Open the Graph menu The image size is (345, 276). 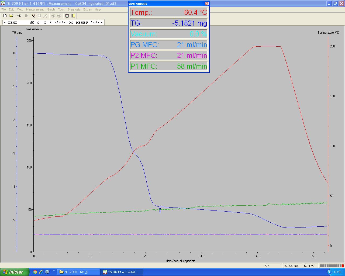(51, 9)
